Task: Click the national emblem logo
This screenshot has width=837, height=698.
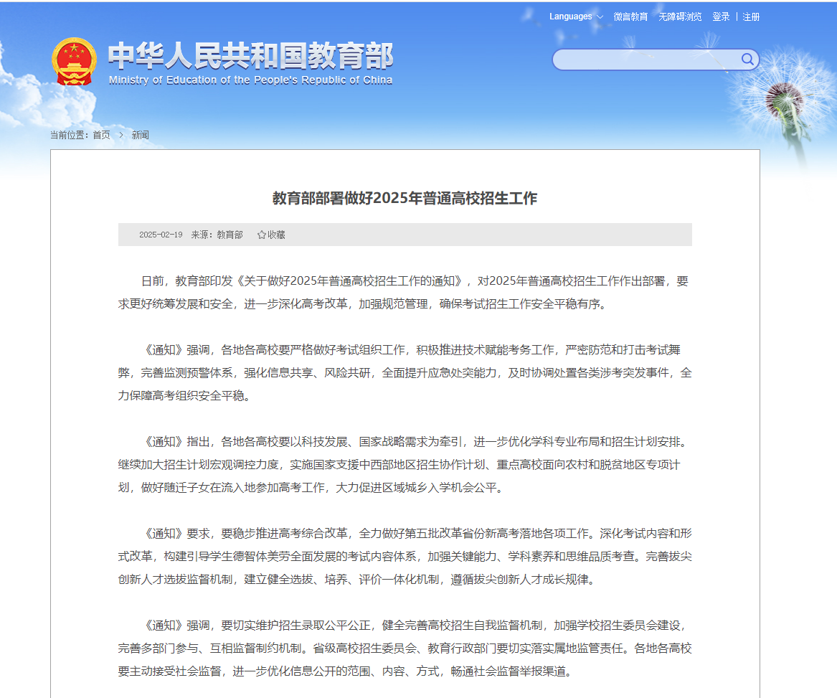Action: [x=74, y=62]
